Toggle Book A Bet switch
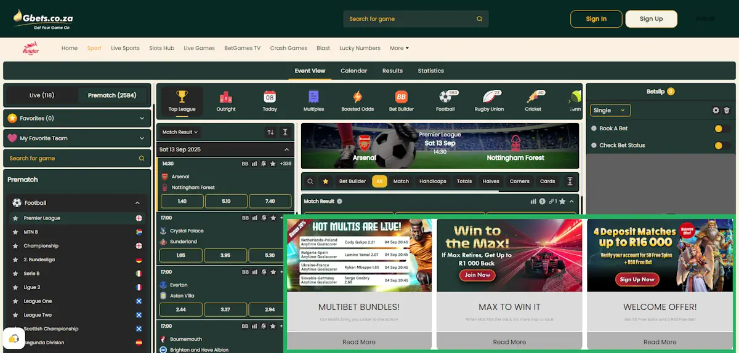739x353 pixels. tap(722, 129)
